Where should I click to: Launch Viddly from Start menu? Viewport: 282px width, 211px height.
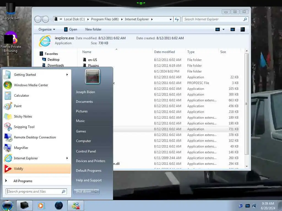(x=37, y=169)
